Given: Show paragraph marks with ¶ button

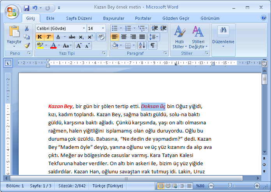Looking at the screenshot, I should tap(153, 45).
